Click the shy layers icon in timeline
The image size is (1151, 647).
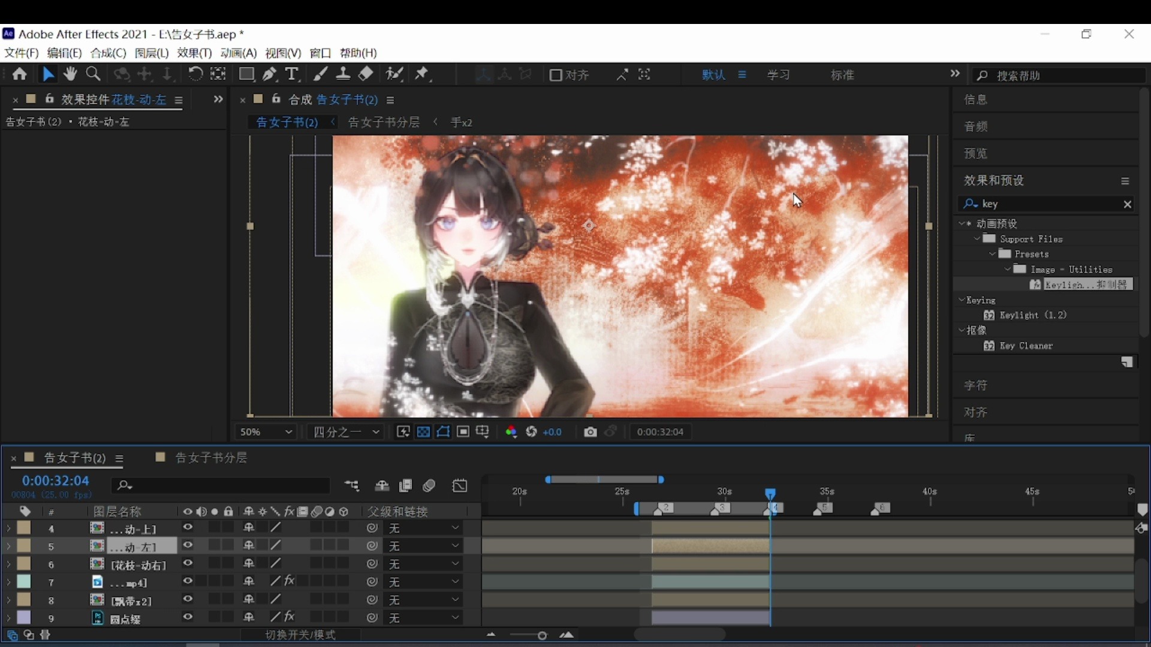382,486
